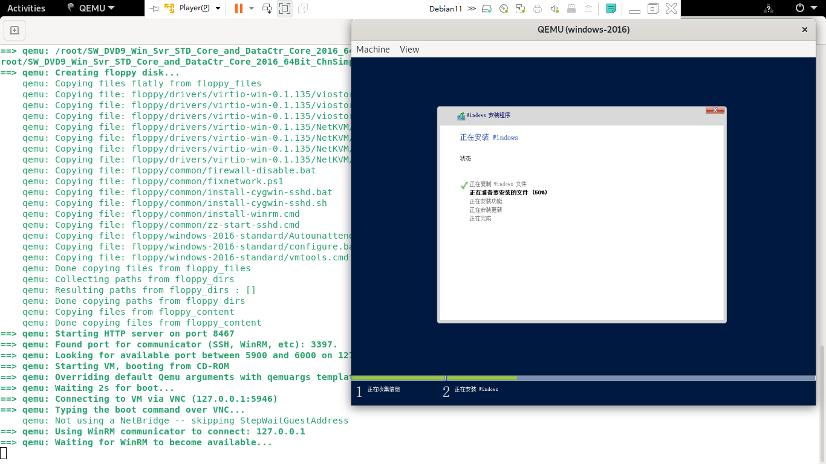Open the Machine menu
The width and height of the screenshot is (826, 464).
[372, 50]
